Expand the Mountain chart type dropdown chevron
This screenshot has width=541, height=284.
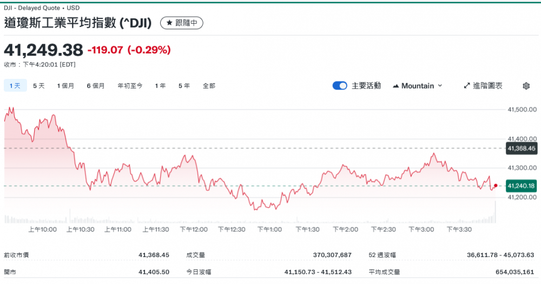[x=440, y=86]
